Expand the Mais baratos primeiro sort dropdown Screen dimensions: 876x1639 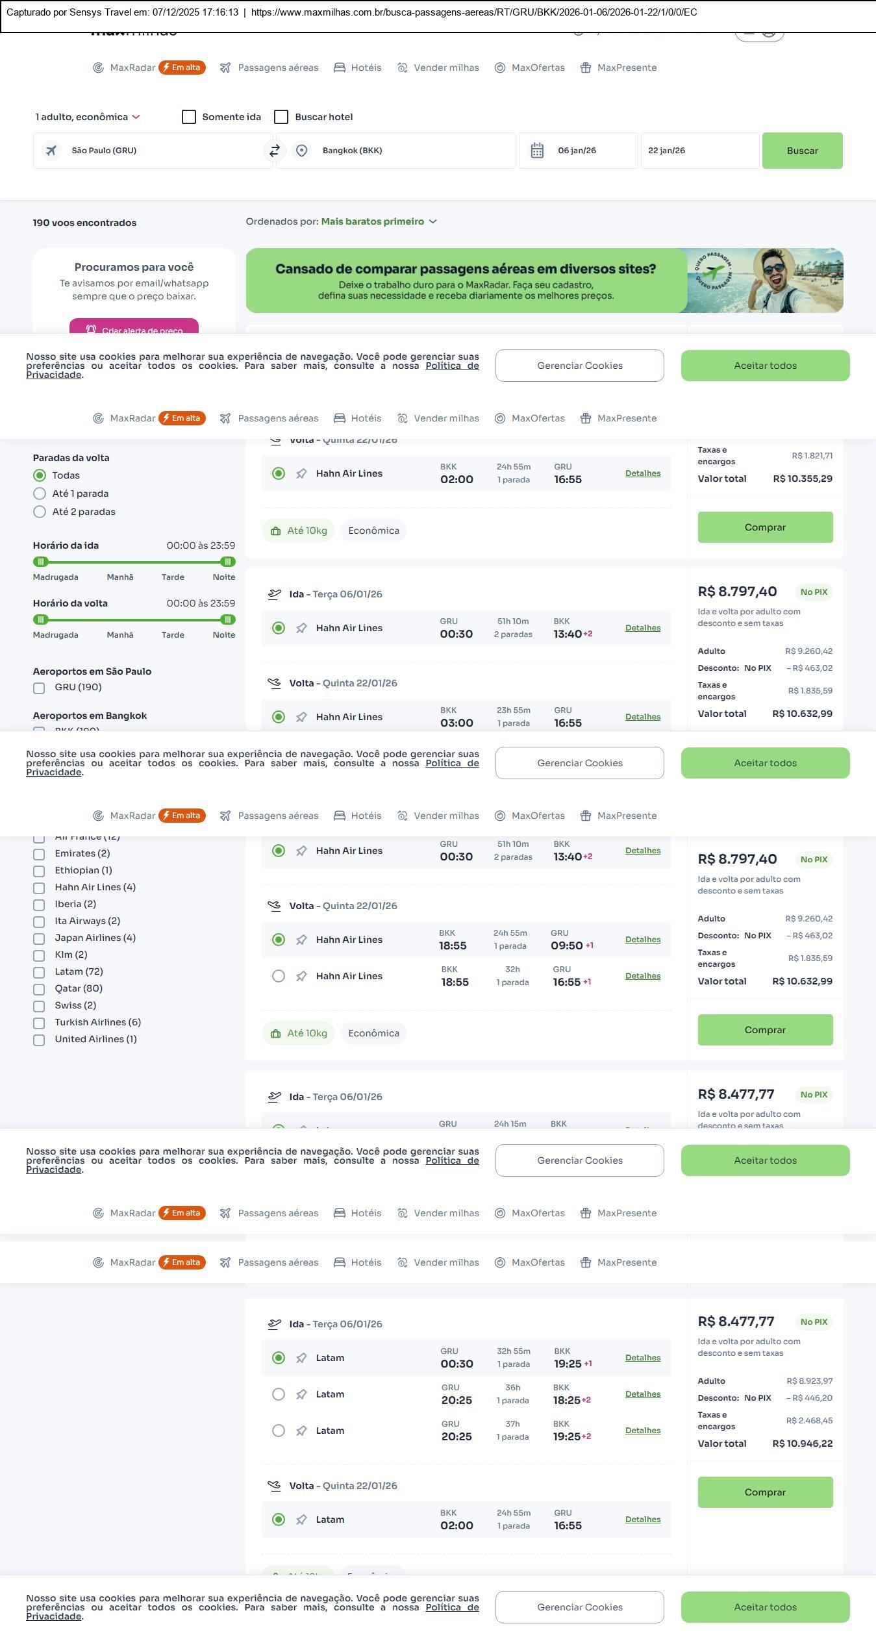tap(378, 221)
